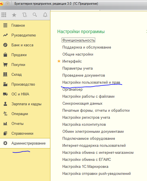Open Печатные формы, отчеты и обработки
This screenshot has width=147, height=181.
pyautogui.click(x=96, y=111)
